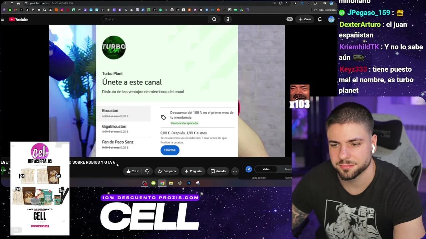The height and width of the screenshot is (239, 426).
Task: Start voice search with the microphone icon
Action: (x=228, y=19)
